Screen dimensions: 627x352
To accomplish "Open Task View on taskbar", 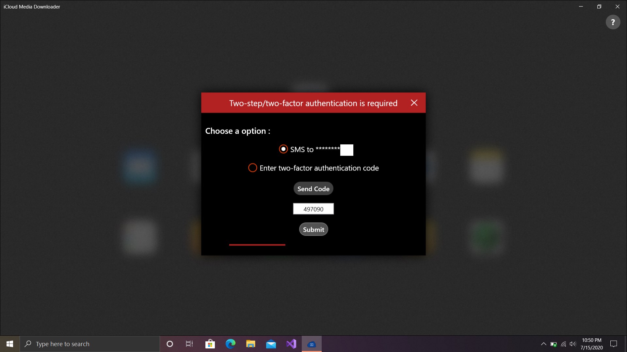I will 189,344.
